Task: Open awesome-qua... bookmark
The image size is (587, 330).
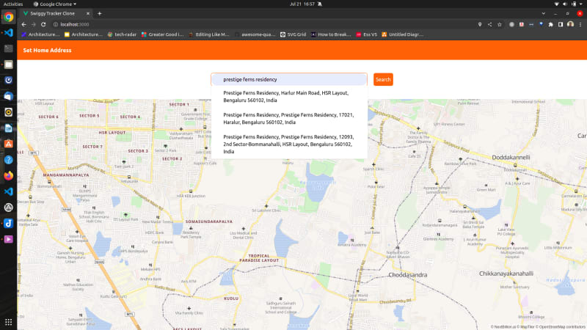Action: tap(255, 34)
